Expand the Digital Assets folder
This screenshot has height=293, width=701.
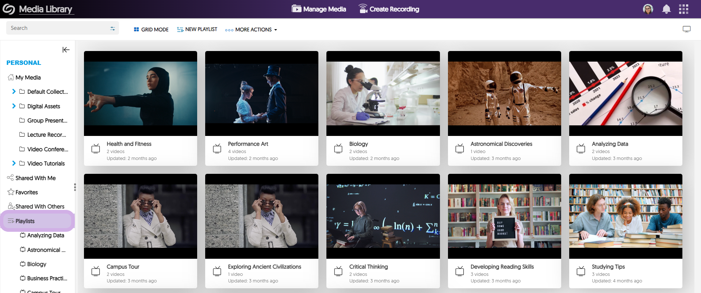[x=14, y=106]
